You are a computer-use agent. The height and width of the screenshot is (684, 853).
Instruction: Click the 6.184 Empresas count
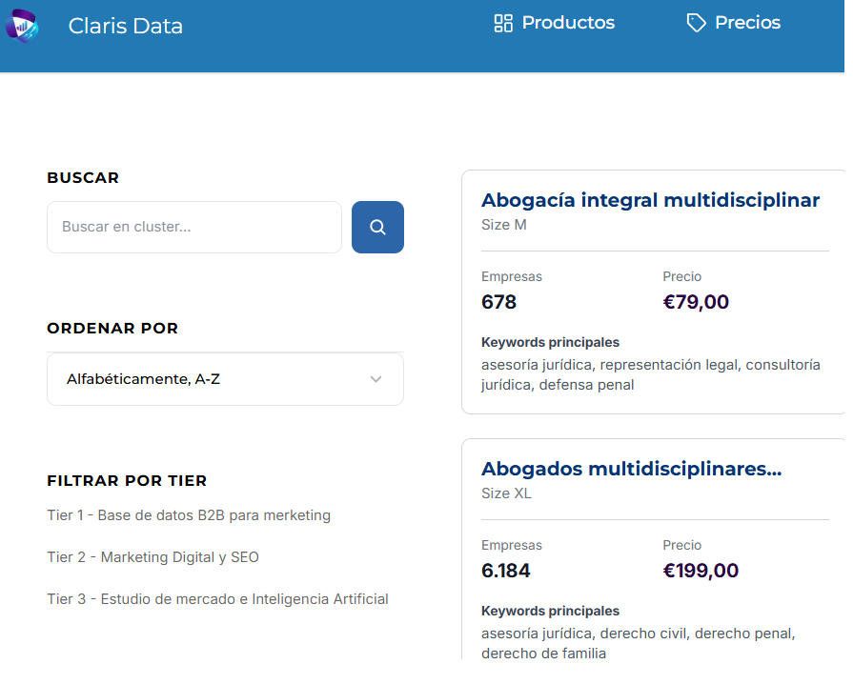[505, 571]
